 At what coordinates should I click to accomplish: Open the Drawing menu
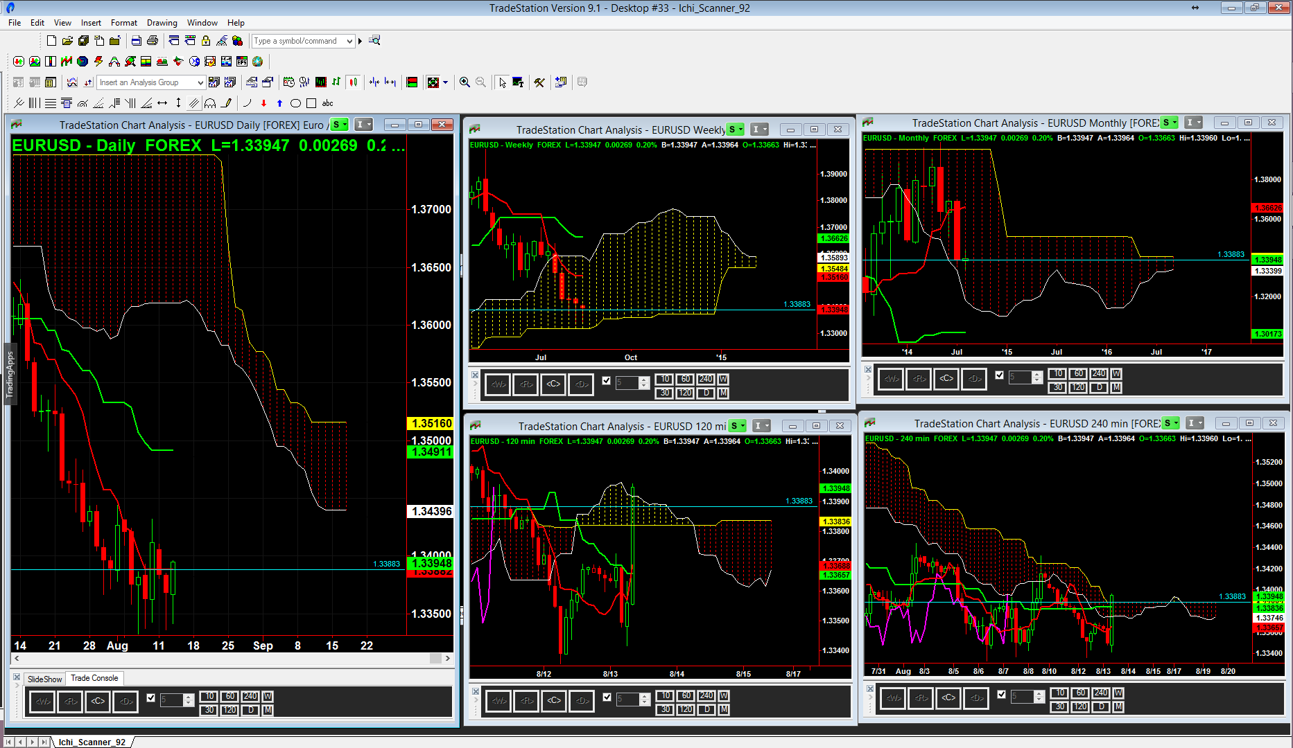[x=162, y=23]
